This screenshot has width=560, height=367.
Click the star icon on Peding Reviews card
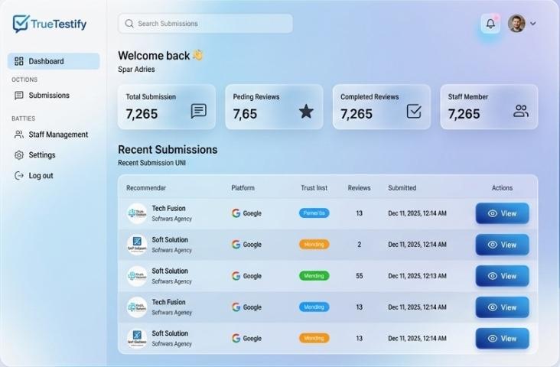(306, 111)
